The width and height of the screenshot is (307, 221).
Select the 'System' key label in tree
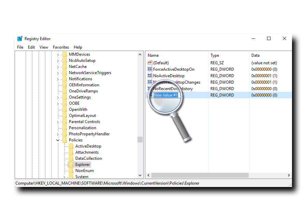pyautogui.click(x=82, y=177)
